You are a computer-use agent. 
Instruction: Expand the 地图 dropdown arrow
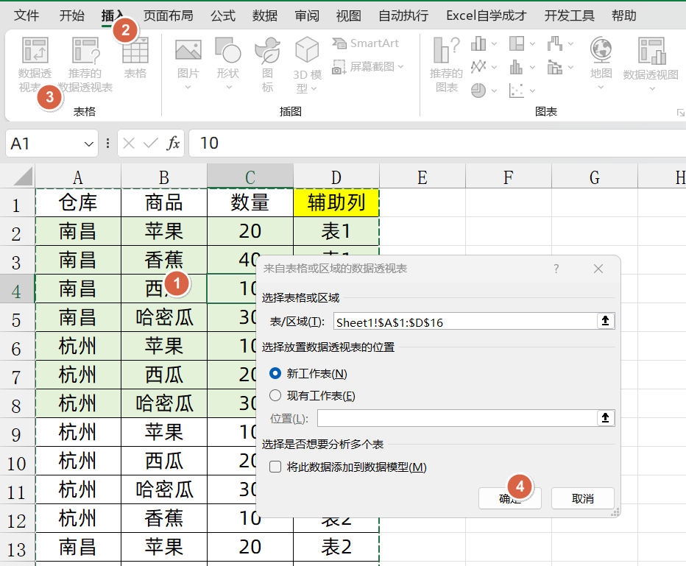pos(601,87)
